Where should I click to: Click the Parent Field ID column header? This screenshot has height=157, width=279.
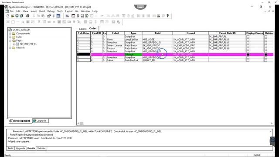227,33
